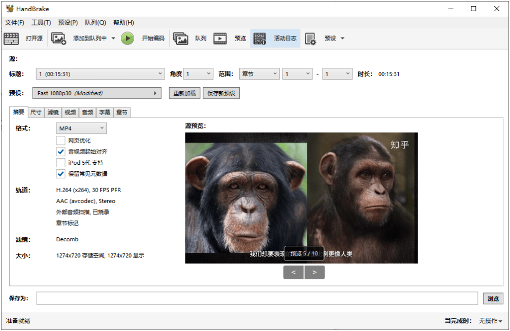Click the 预设 document-gear icon

310,39
